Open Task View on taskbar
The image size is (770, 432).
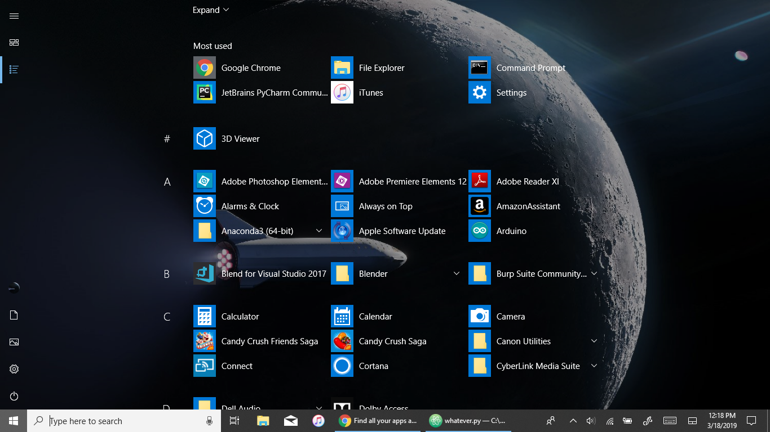234,421
